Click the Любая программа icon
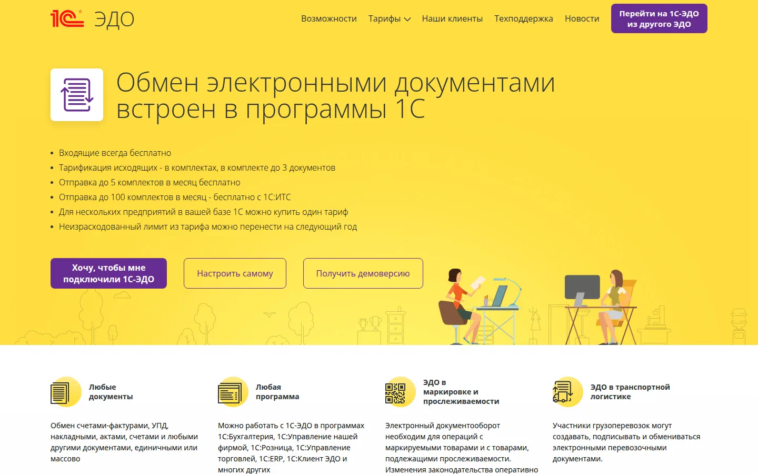This screenshot has height=474, width=758. [x=233, y=392]
